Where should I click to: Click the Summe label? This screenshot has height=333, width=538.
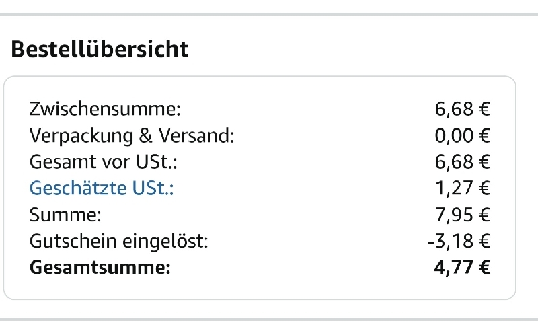coord(65,215)
